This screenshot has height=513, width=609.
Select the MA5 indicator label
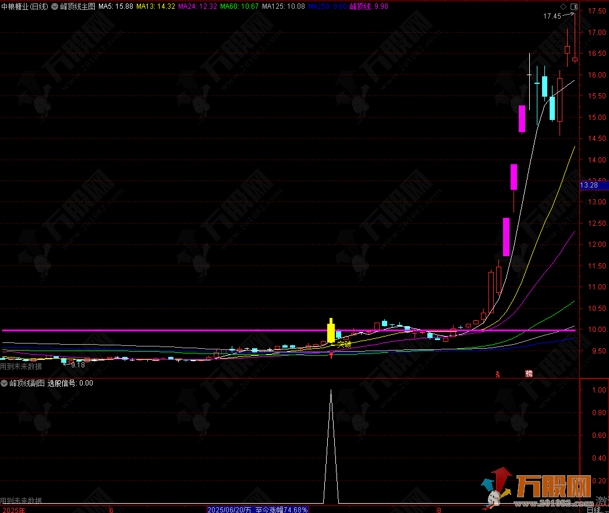coord(115,6)
